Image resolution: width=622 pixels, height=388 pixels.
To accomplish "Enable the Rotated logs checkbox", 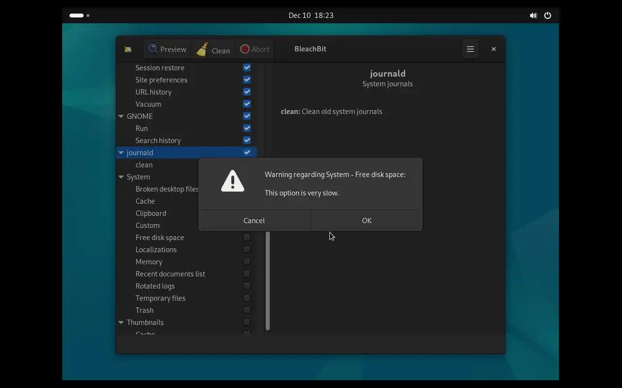I will [247, 286].
